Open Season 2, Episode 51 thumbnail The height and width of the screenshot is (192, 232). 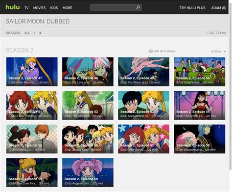[32, 105]
